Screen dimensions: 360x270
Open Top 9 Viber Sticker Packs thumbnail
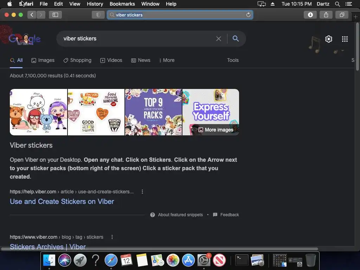(x=153, y=112)
